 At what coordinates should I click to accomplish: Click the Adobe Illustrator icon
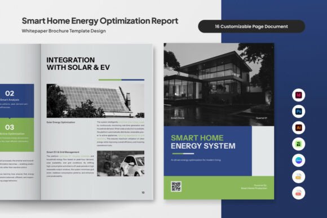tap(298, 128)
